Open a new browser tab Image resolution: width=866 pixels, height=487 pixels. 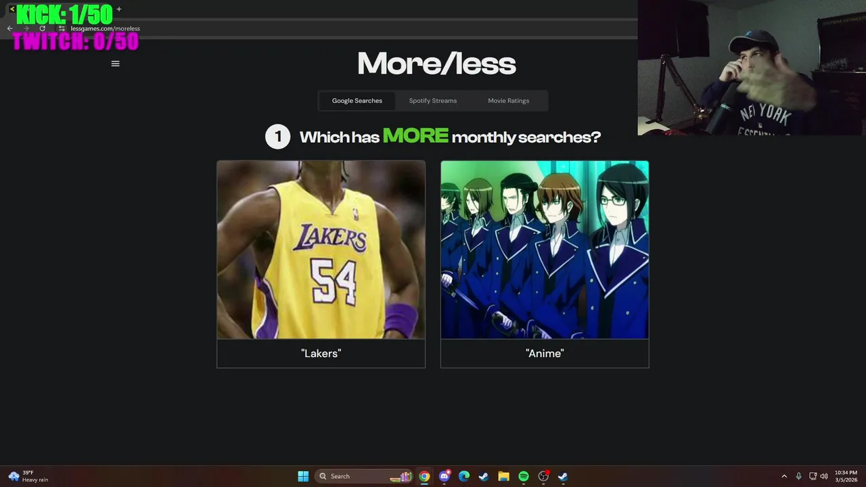(x=119, y=9)
